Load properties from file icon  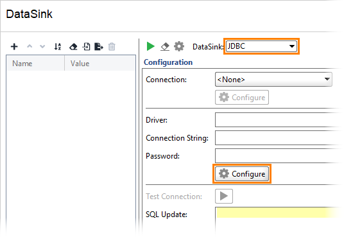[86, 47]
